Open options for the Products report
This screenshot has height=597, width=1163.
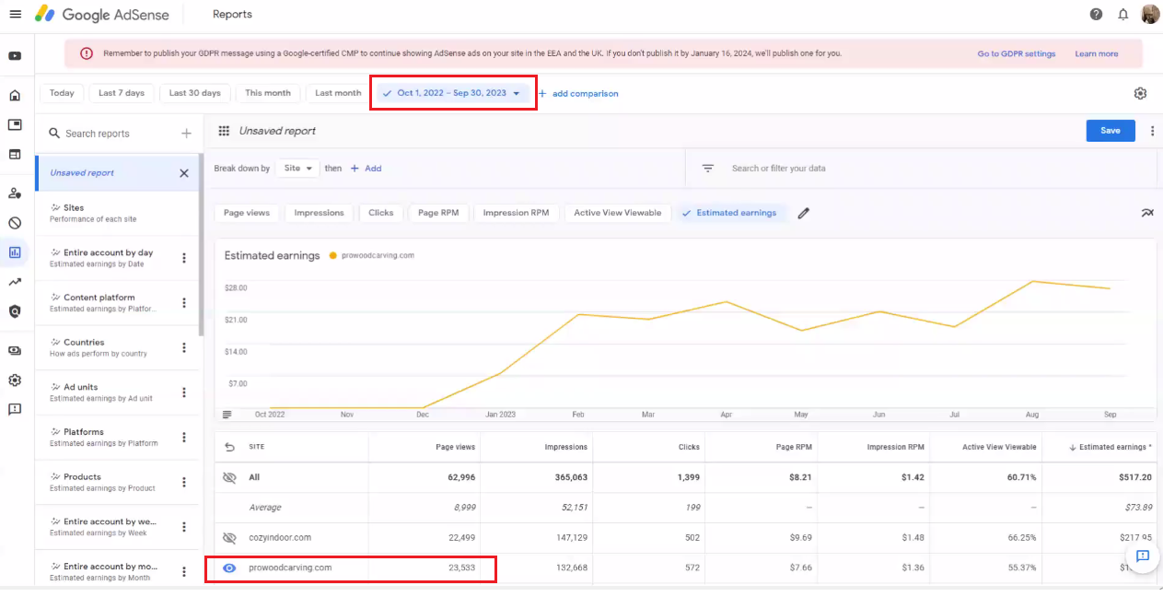184,482
